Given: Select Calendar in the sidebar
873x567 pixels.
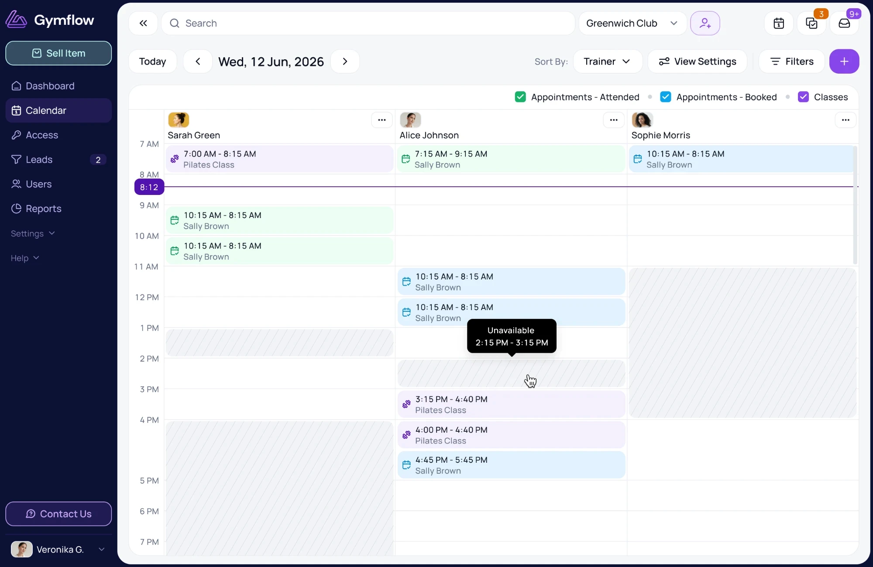Looking at the screenshot, I should (58, 110).
